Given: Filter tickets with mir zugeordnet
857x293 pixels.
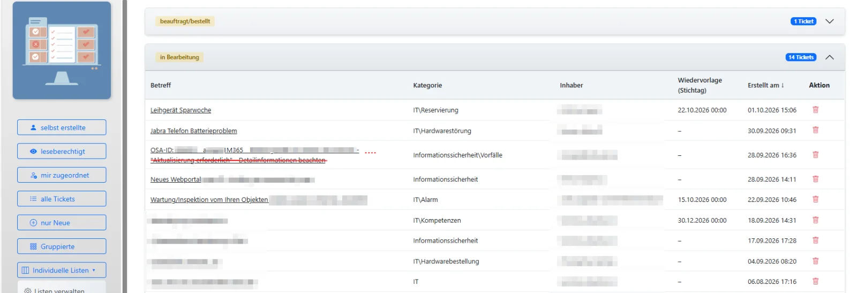Looking at the screenshot, I should pos(62,175).
